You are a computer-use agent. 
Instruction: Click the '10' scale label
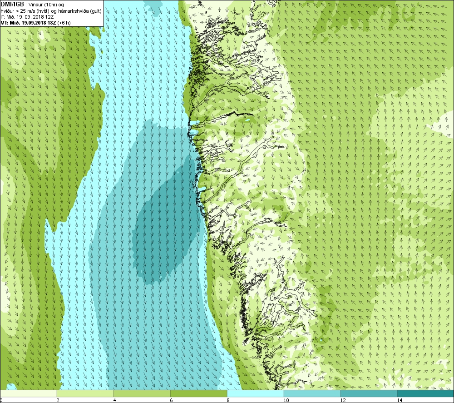(286, 400)
